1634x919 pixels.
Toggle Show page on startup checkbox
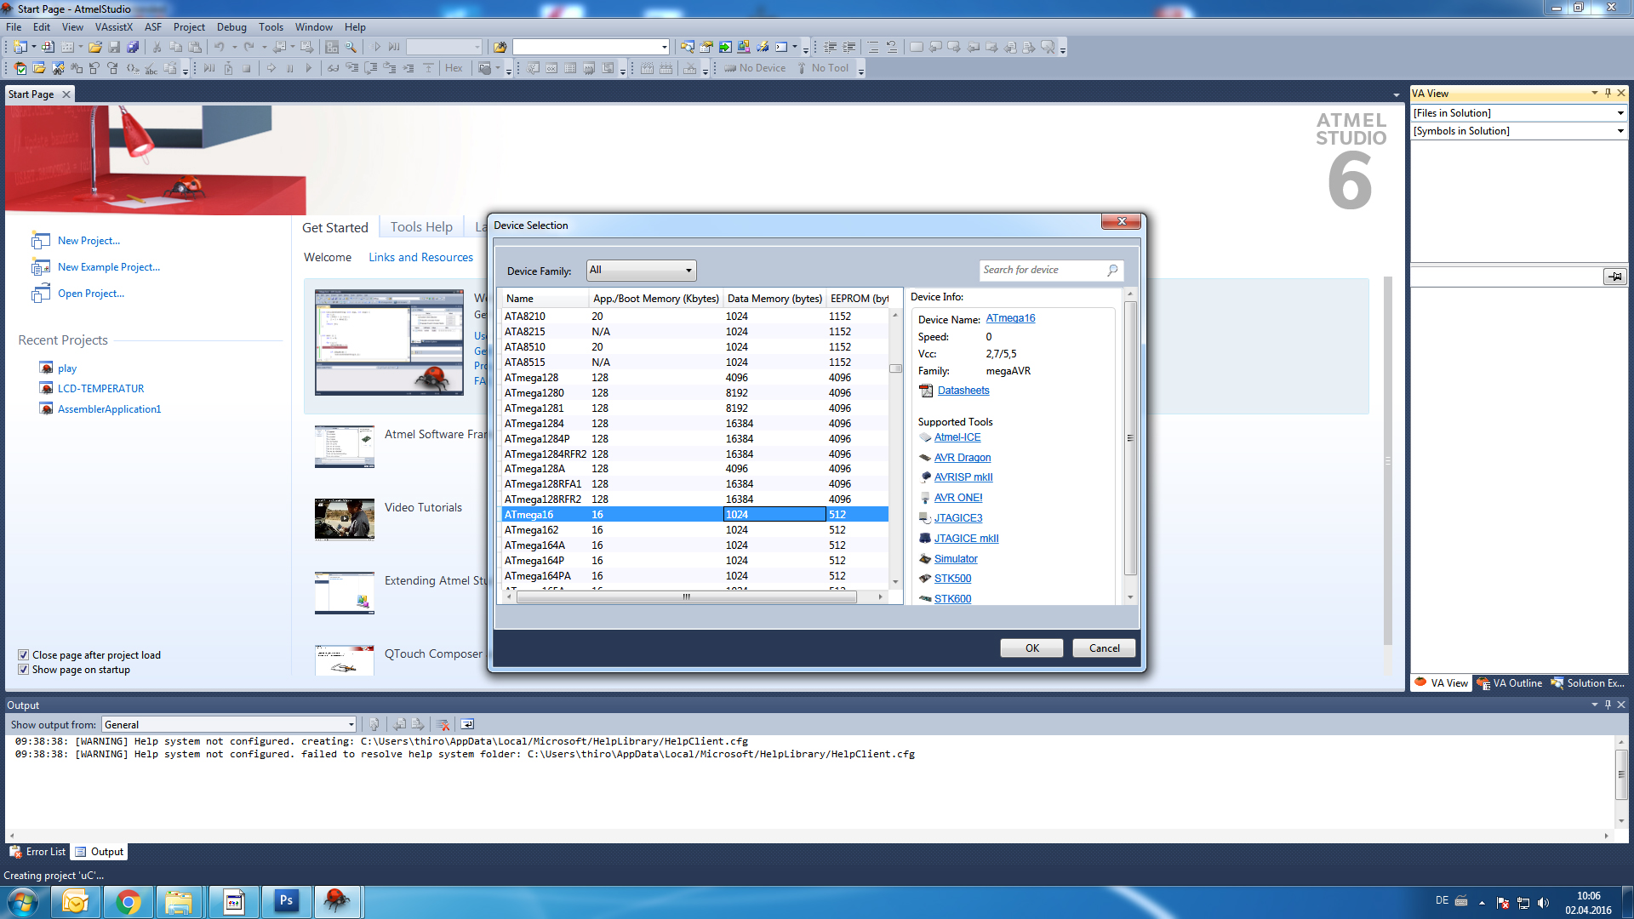click(x=24, y=670)
